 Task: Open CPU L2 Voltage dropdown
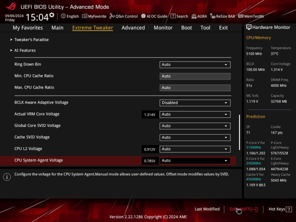pyautogui.click(x=195, y=149)
